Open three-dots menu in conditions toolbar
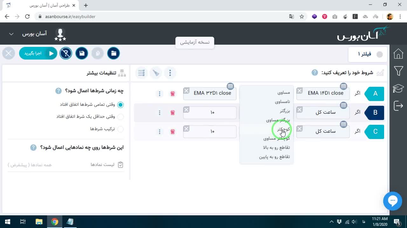 (170, 73)
